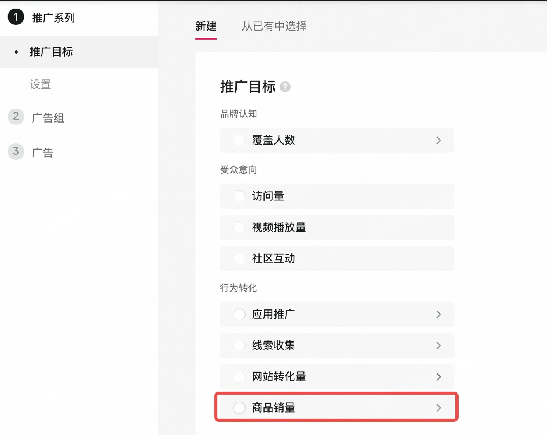Image resolution: width=547 pixels, height=435 pixels.
Task: Select the 访问量 radio option
Action: [x=239, y=196]
